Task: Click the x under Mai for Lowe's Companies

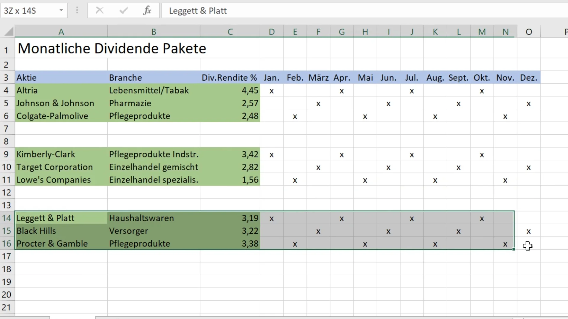Action: click(x=365, y=180)
